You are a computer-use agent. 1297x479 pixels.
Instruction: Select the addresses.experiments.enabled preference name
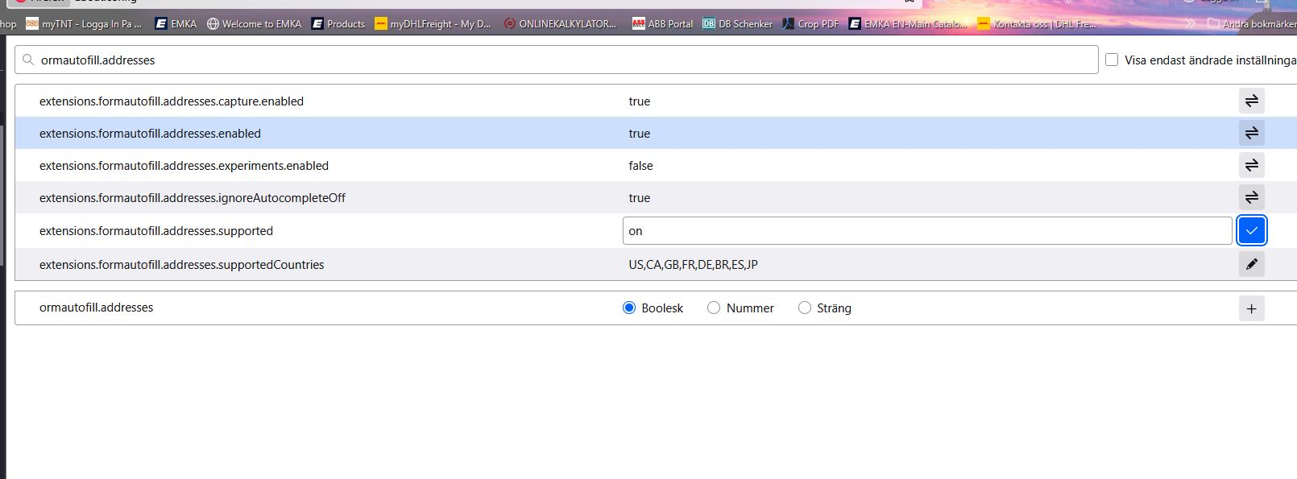pyautogui.click(x=184, y=166)
